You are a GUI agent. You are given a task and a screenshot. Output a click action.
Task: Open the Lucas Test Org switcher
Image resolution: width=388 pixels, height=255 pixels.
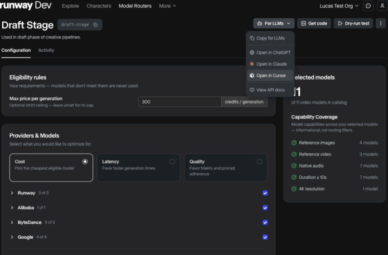click(x=339, y=6)
